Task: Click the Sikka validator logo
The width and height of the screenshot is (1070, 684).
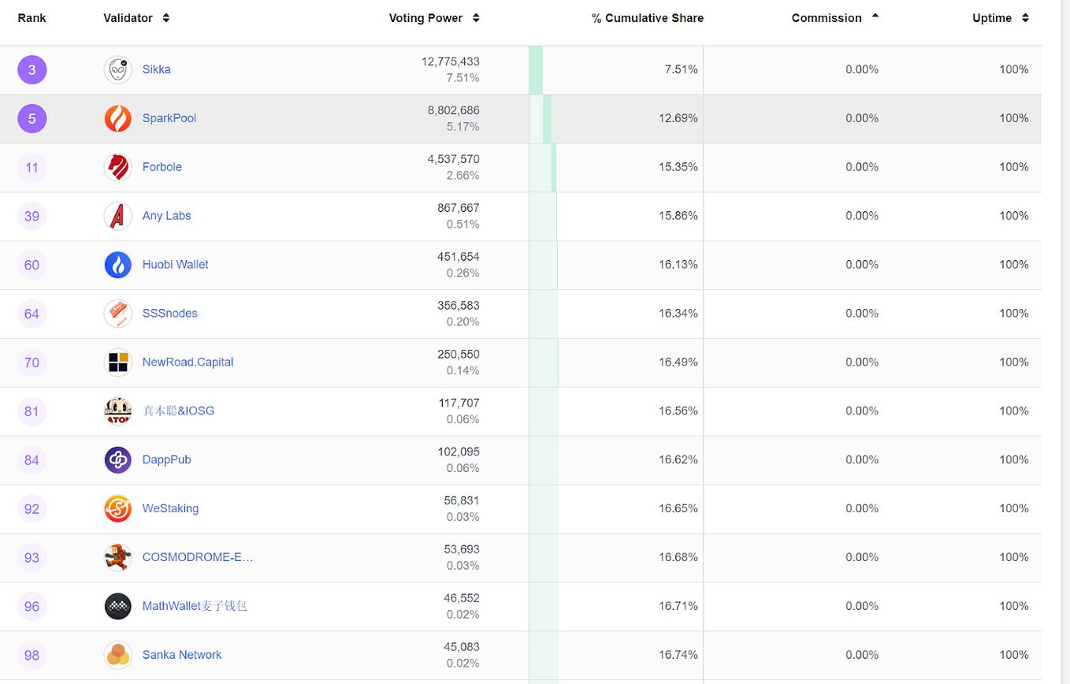Action: [x=117, y=69]
